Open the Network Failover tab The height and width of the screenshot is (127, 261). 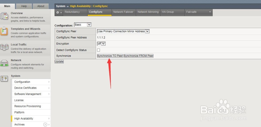pos(124,13)
